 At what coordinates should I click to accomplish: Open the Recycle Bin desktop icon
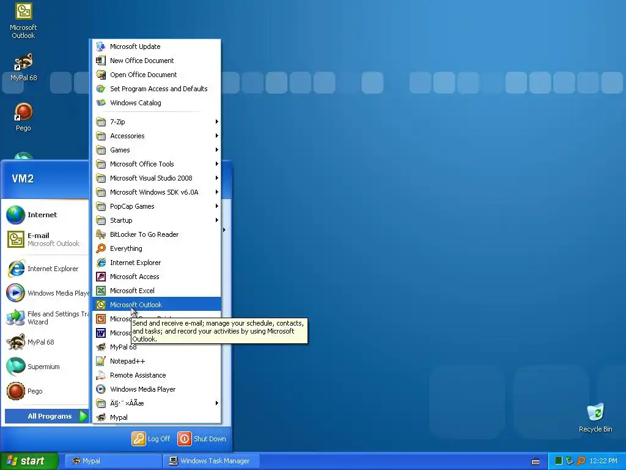[595, 412]
